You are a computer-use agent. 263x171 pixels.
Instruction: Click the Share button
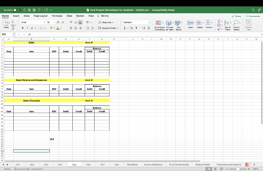[236, 16]
